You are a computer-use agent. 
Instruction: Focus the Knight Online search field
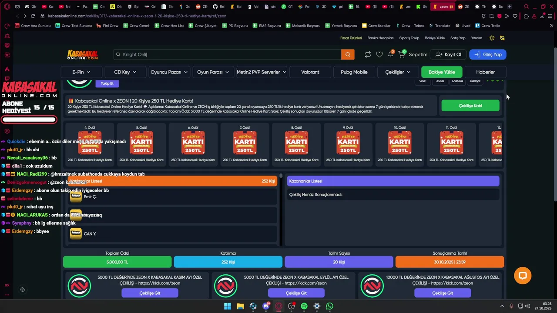click(x=227, y=54)
